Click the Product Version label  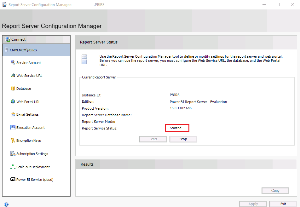pyautogui.click(x=95, y=108)
